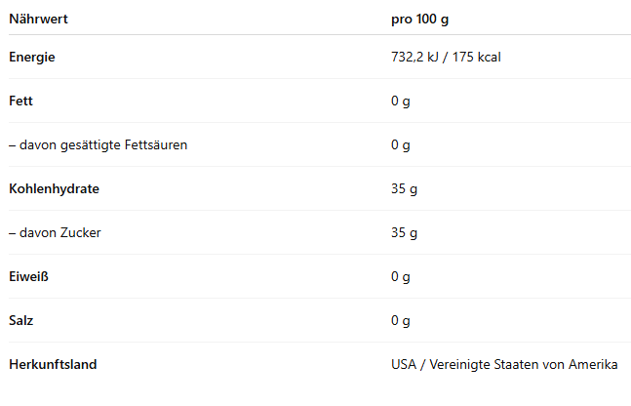The height and width of the screenshot is (406, 631).
Task: Select the Eiweiß row label
Action: (x=28, y=276)
